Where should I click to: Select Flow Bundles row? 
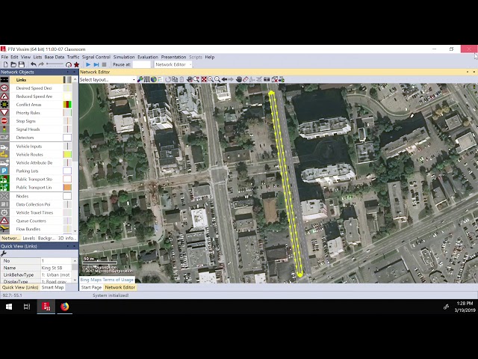click(36, 229)
